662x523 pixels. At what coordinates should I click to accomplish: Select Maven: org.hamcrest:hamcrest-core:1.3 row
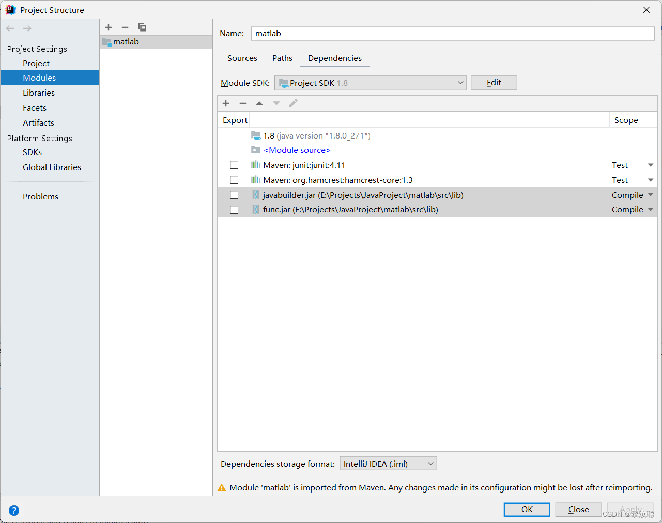point(437,180)
